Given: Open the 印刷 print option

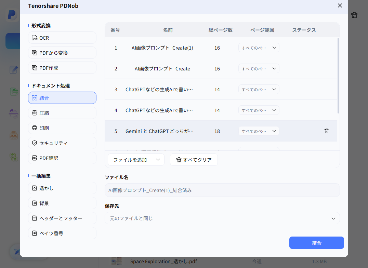Looking at the screenshot, I should 62,128.
